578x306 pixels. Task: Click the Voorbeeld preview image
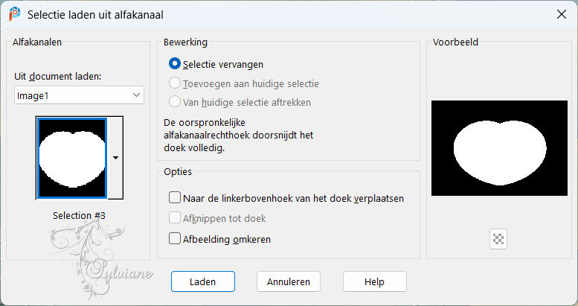499,148
